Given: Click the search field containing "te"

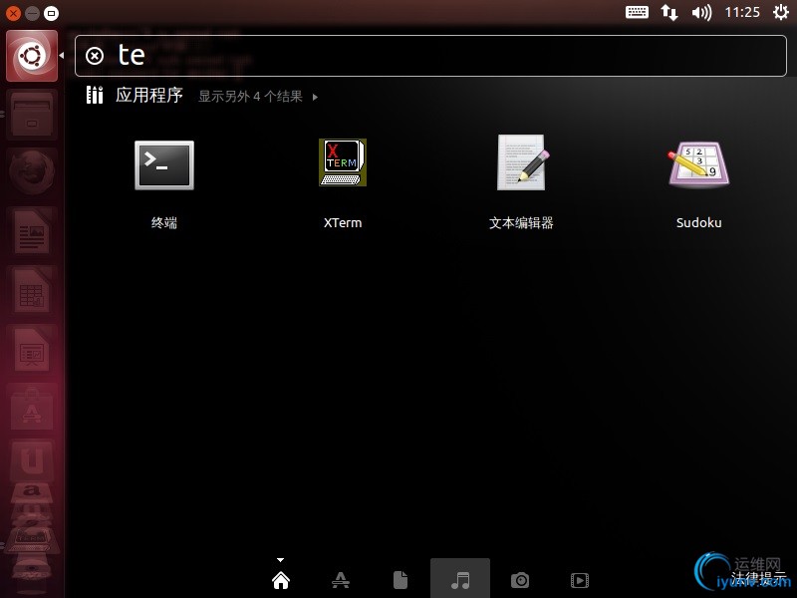Looking at the screenshot, I should coord(430,56).
